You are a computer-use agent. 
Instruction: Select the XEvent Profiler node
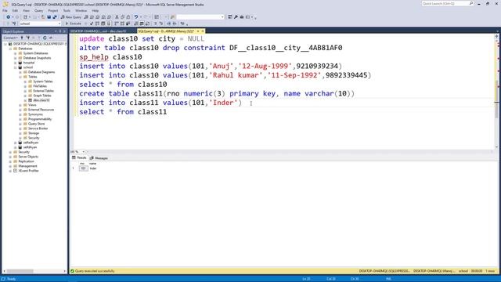pos(28,171)
